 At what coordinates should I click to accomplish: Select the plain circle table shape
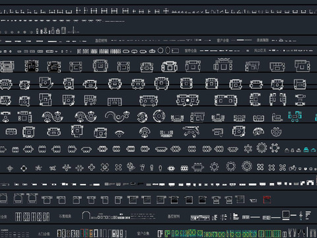click(160, 50)
